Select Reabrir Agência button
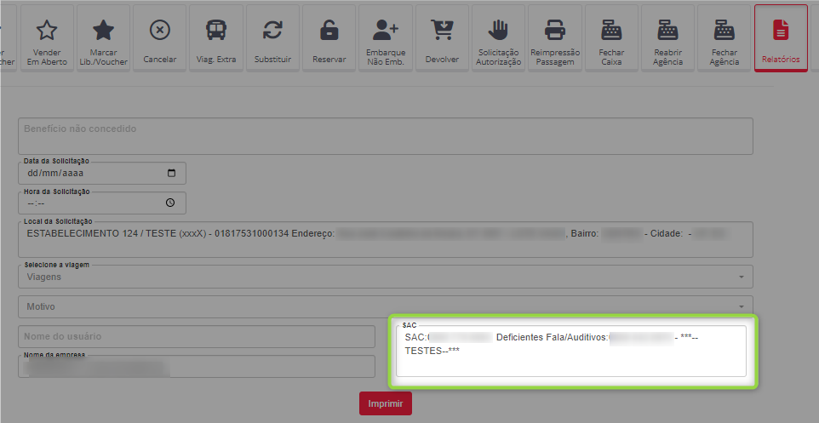The height and width of the screenshot is (423, 819). click(667, 38)
